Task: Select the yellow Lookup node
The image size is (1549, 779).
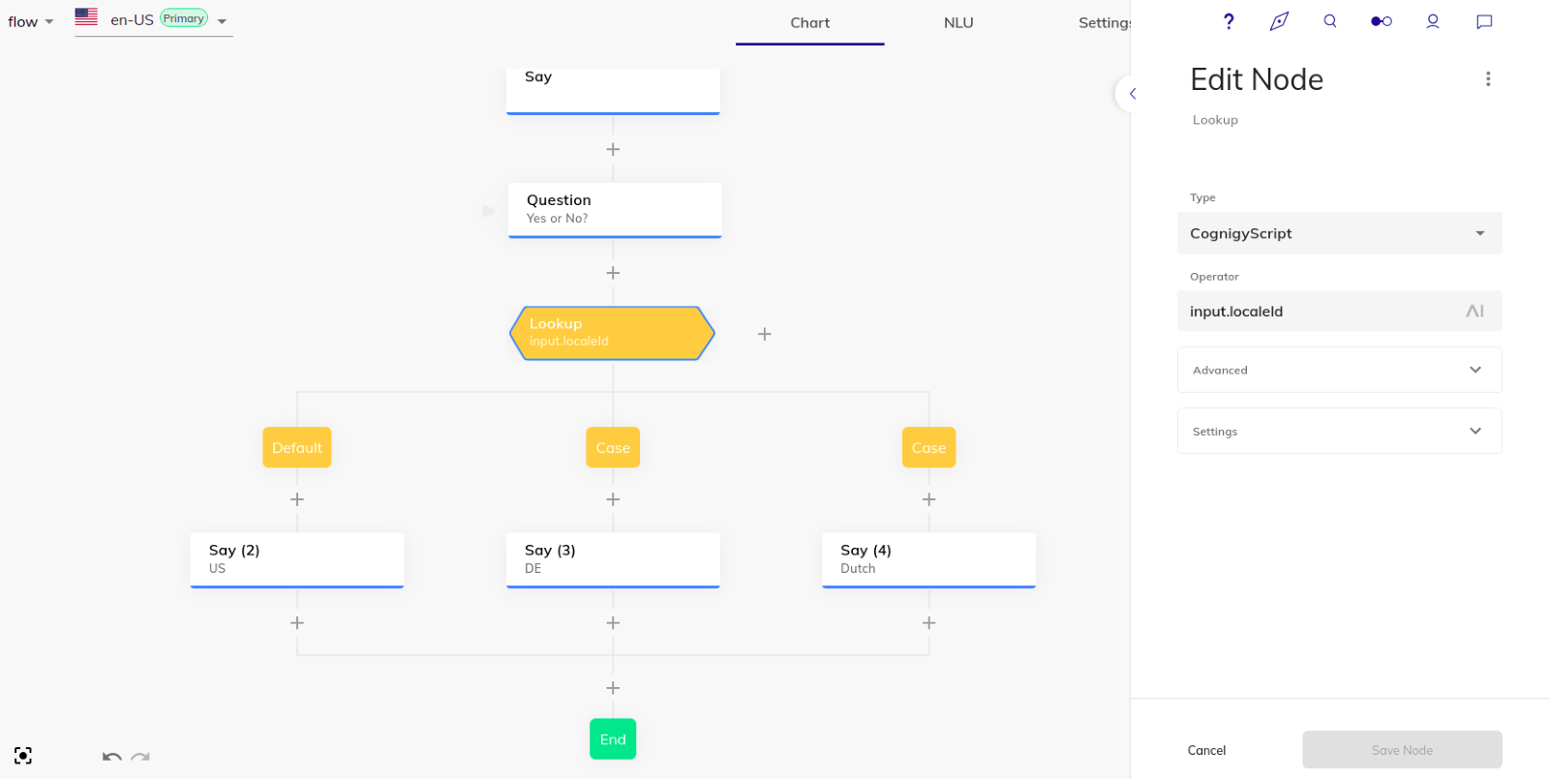Action: pyautogui.click(x=612, y=334)
